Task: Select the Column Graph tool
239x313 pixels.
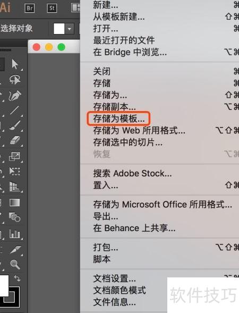Action: click(15, 234)
